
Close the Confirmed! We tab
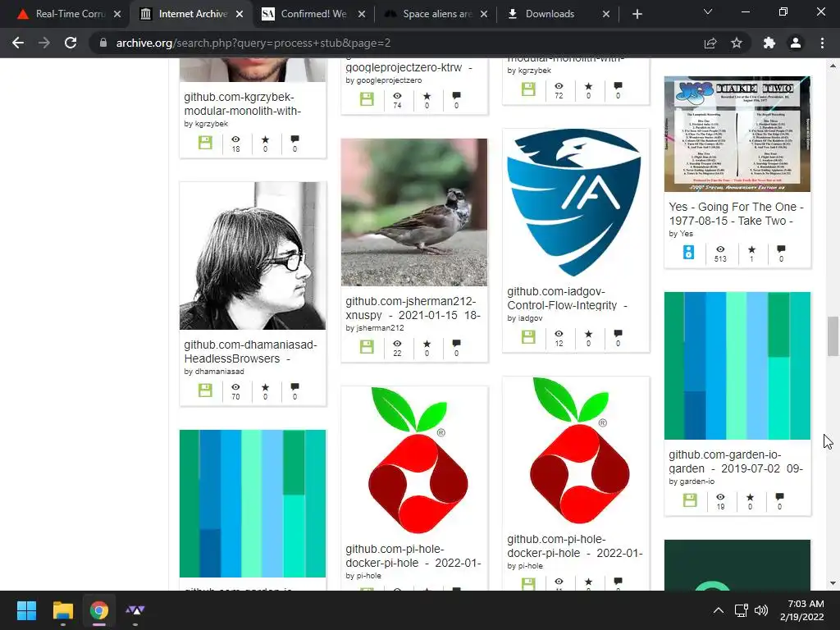pyautogui.click(x=362, y=14)
